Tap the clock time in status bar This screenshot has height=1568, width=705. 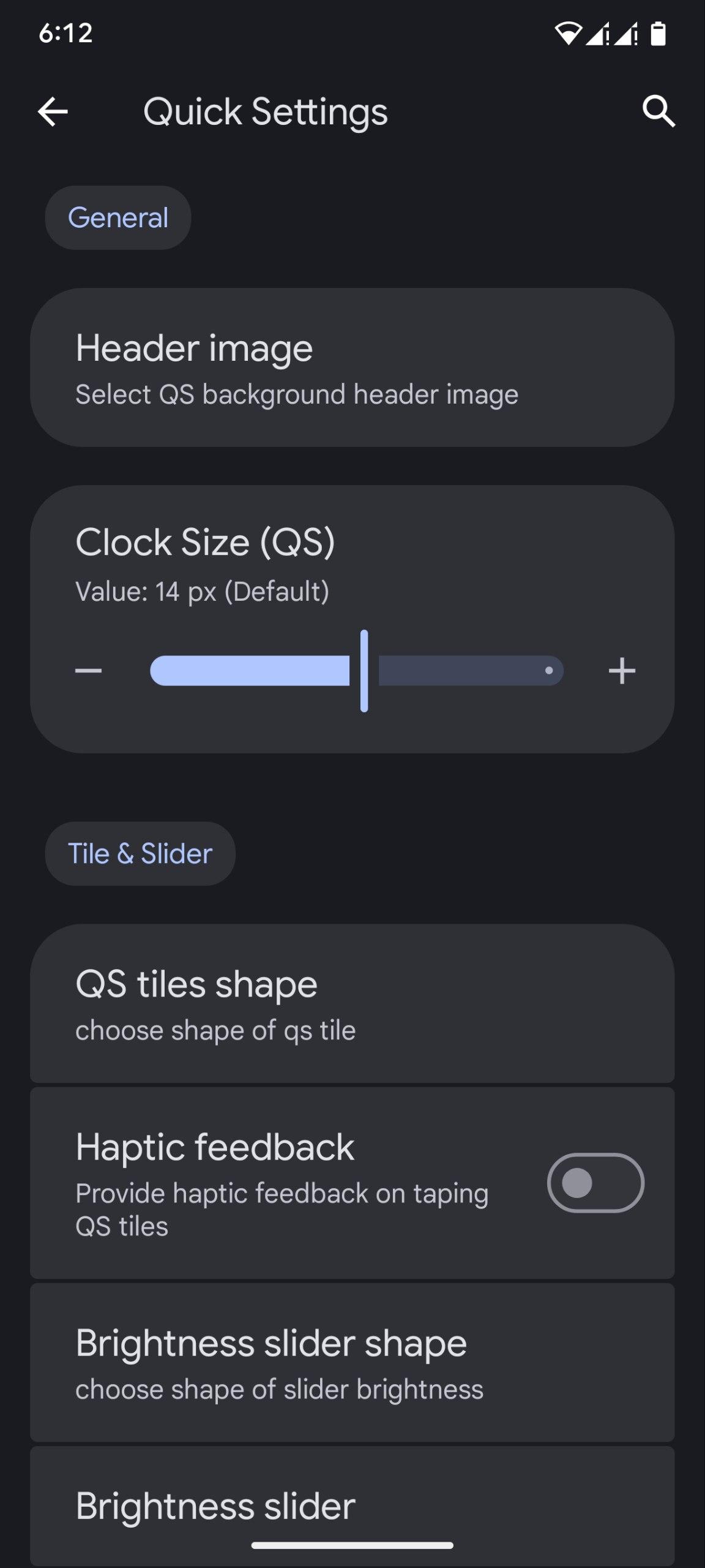pos(65,33)
